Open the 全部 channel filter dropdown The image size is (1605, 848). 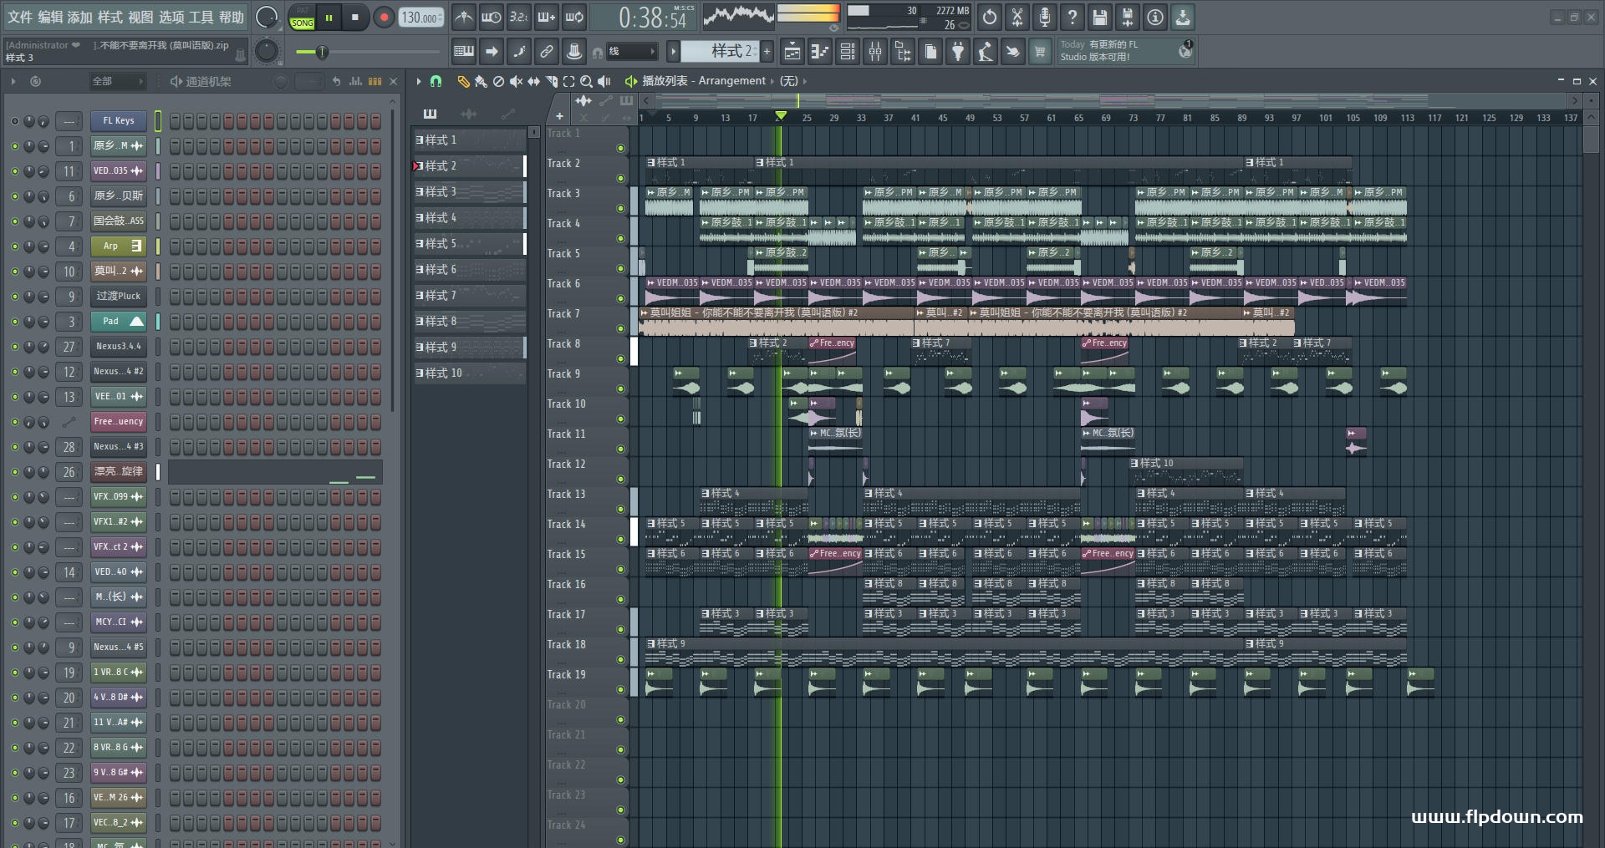[117, 82]
